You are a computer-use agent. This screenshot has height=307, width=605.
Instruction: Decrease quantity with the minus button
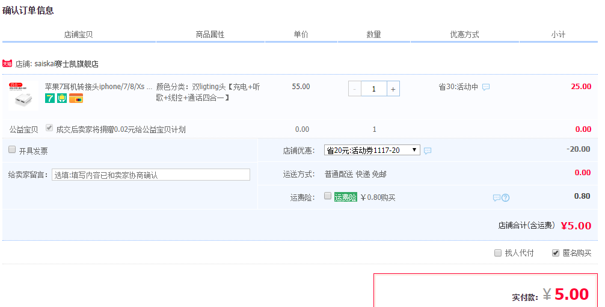pyautogui.click(x=355, y=89)
